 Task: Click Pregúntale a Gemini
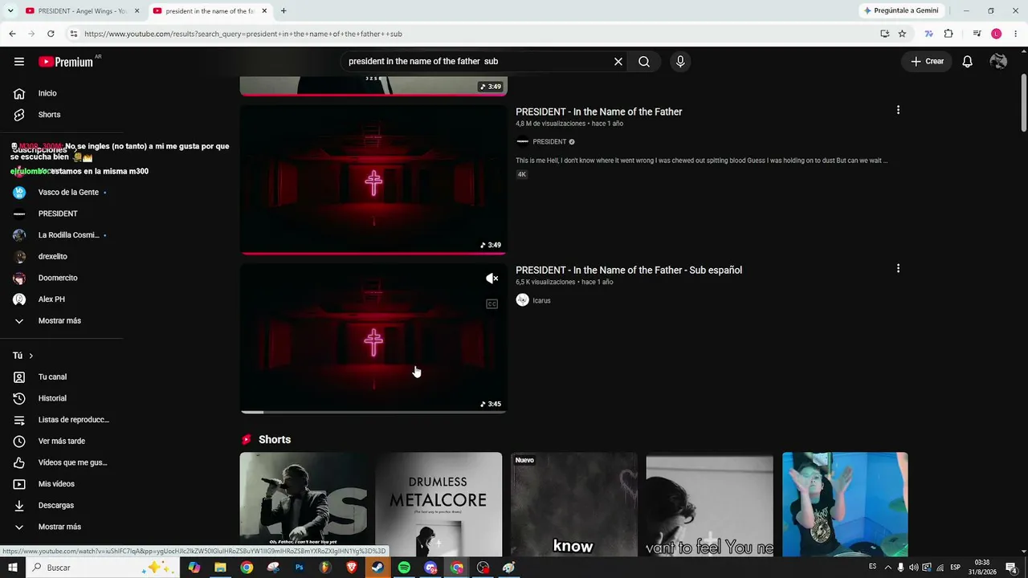[901, 11]
